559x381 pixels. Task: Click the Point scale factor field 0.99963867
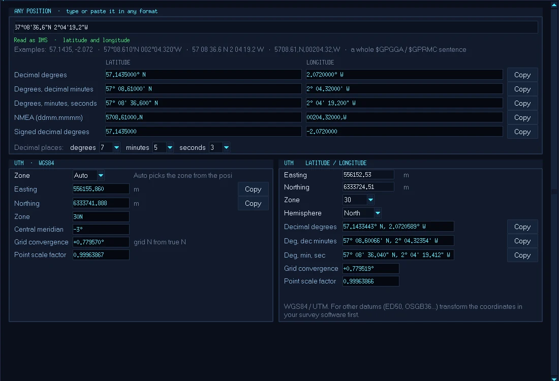(101, 255)
